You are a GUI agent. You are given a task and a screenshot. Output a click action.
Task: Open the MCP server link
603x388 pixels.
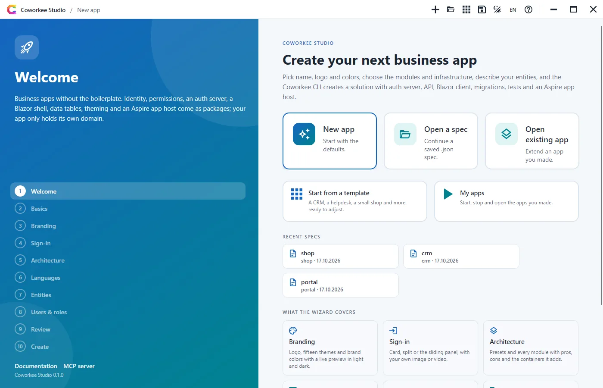(79, 366)
